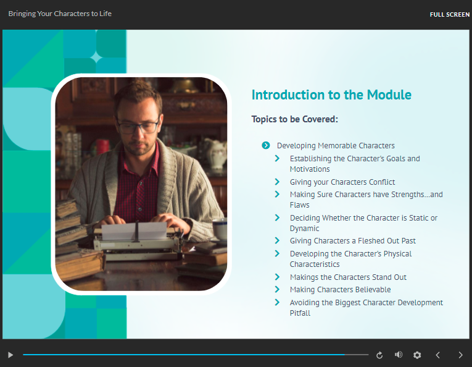This screenshot has width=472, height=367.
Task: Click text Establishing the Character's Goals and Motivations
Action: pyautogui.click(x=355, y=164)
